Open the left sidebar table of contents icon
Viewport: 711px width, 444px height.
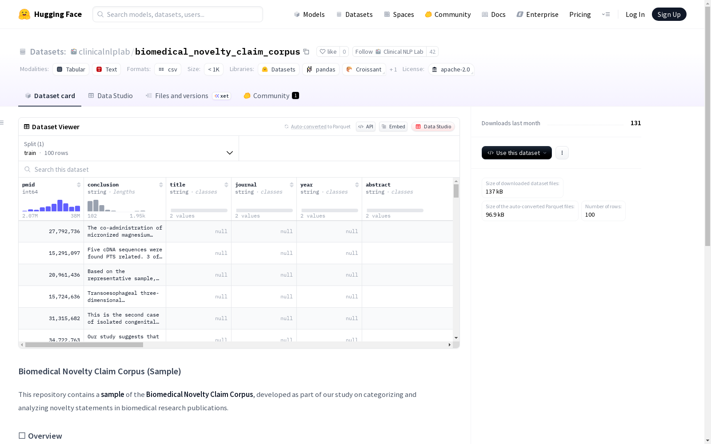tap(2, 123)
